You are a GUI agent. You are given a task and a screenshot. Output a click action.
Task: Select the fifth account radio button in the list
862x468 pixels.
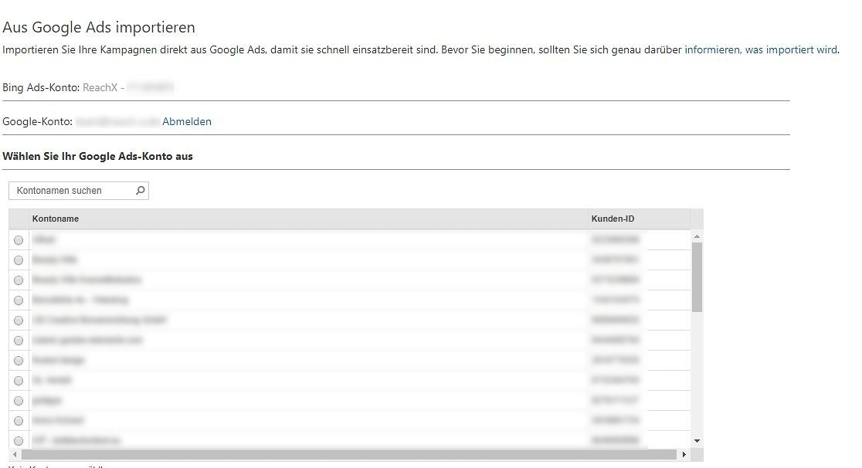19,320
